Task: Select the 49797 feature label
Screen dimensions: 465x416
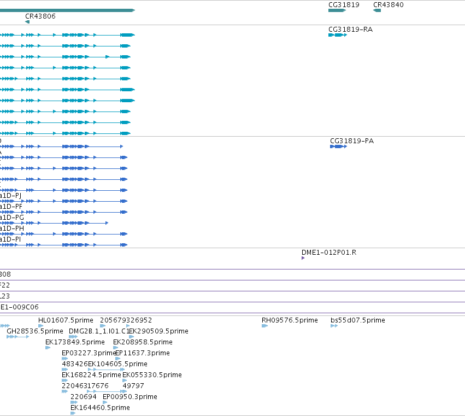Action: click(x=133, y=386)
